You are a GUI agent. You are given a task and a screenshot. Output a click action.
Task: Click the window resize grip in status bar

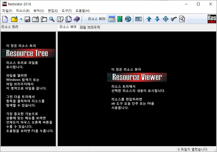tap(215, 150)
